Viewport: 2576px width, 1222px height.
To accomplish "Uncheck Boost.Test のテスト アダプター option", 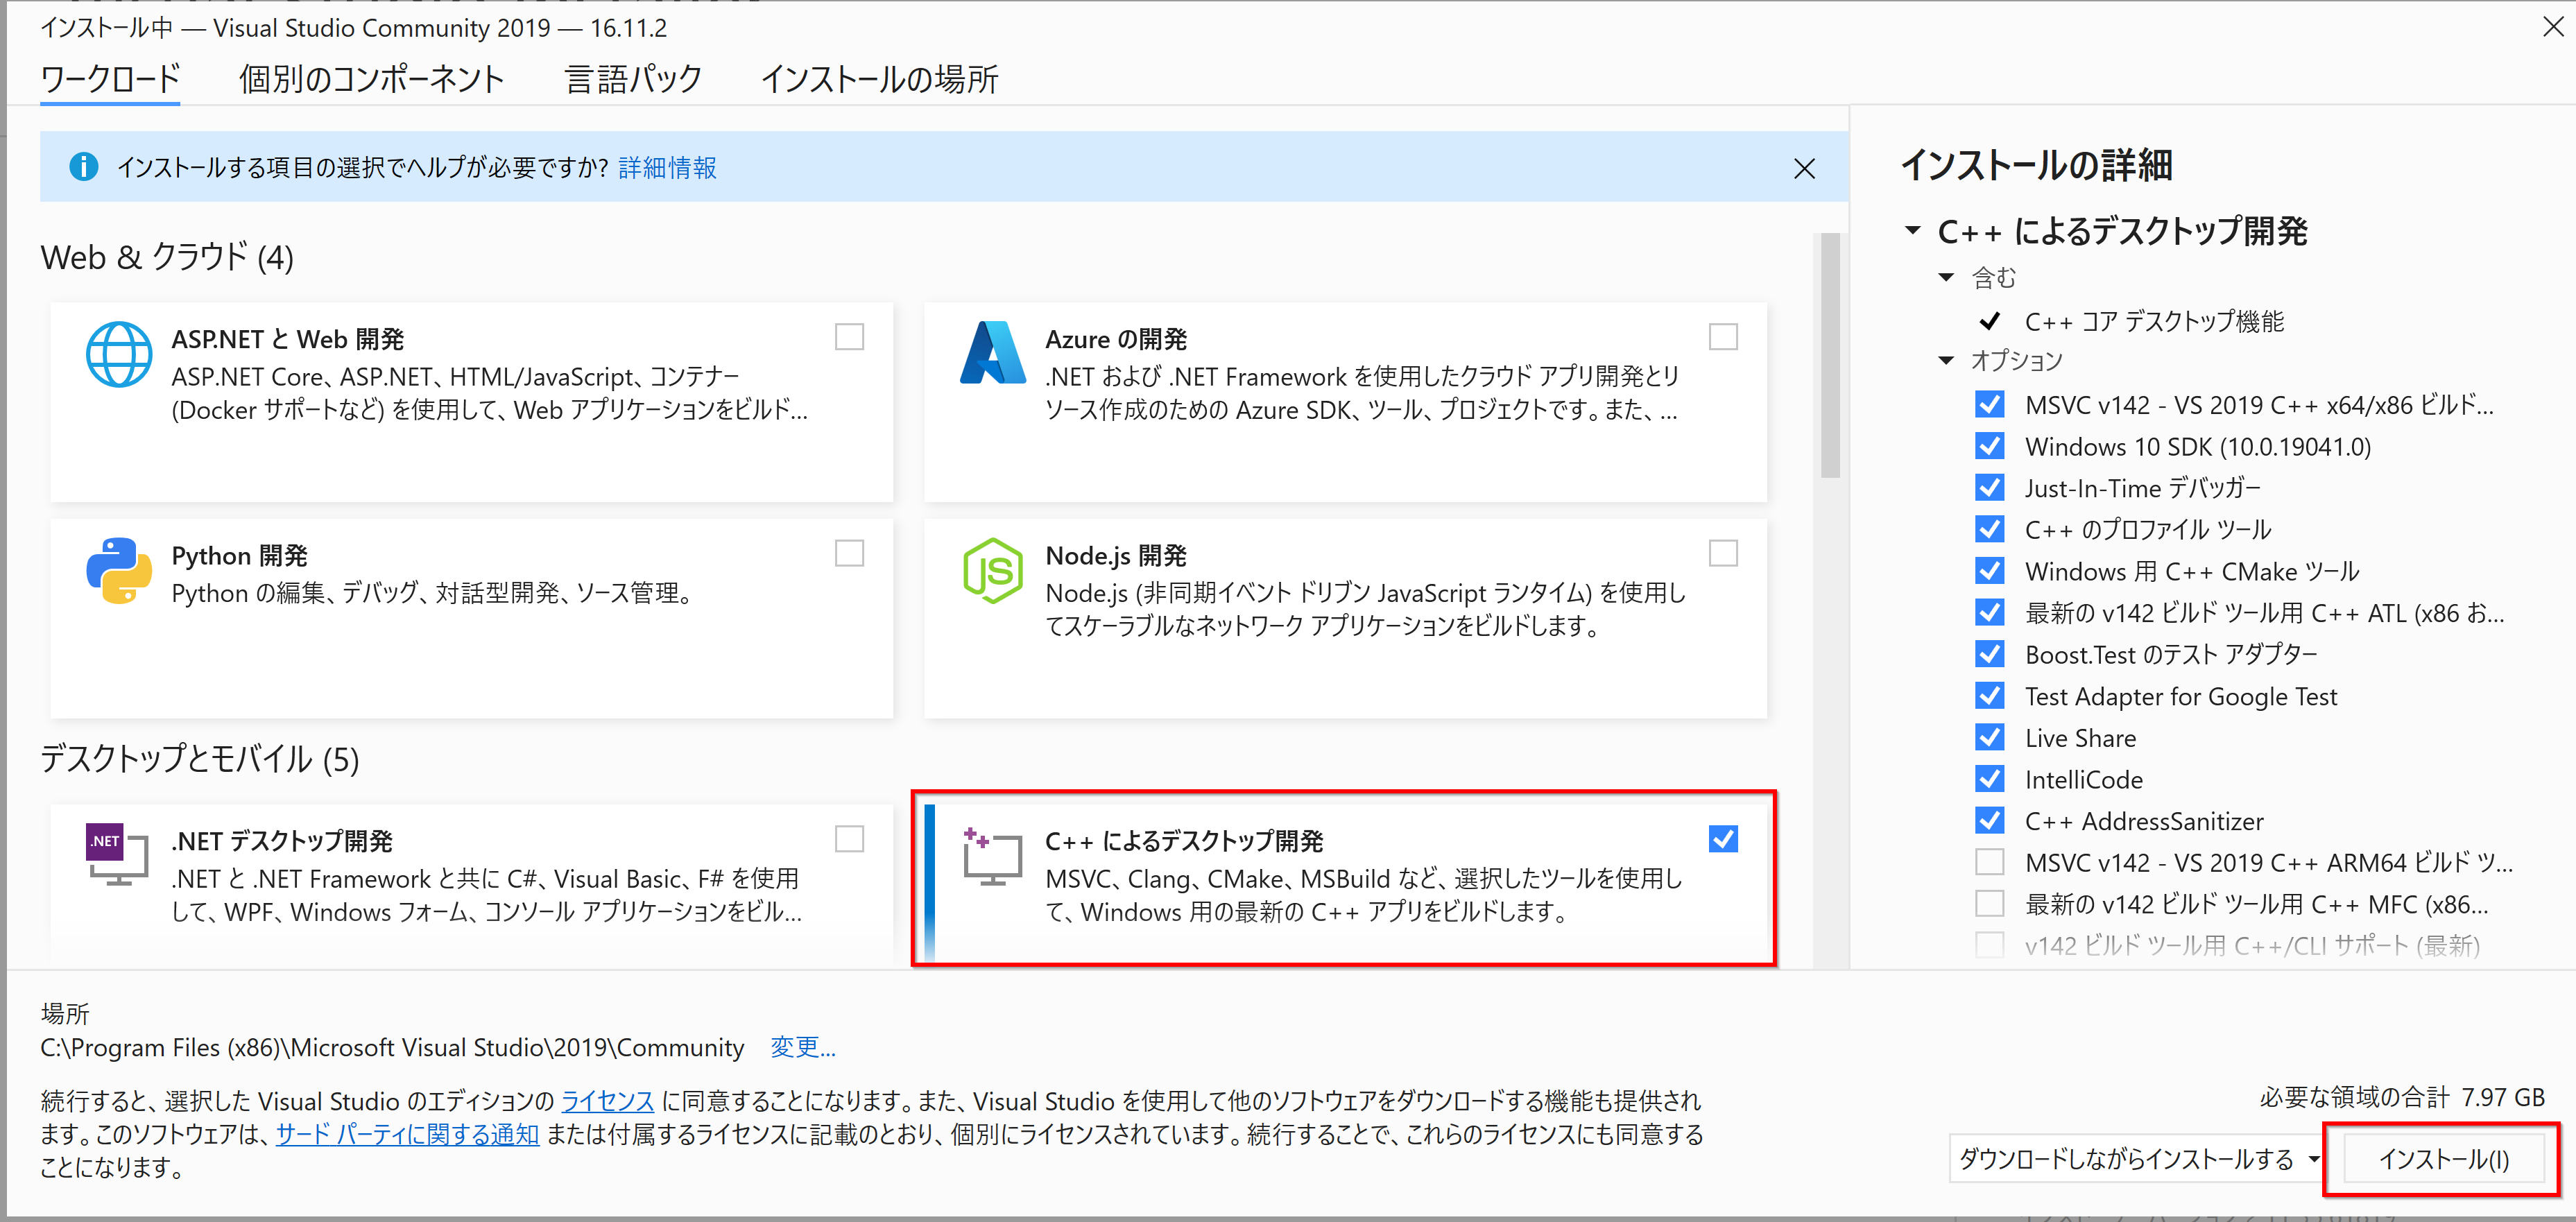I will [1990, 654].
